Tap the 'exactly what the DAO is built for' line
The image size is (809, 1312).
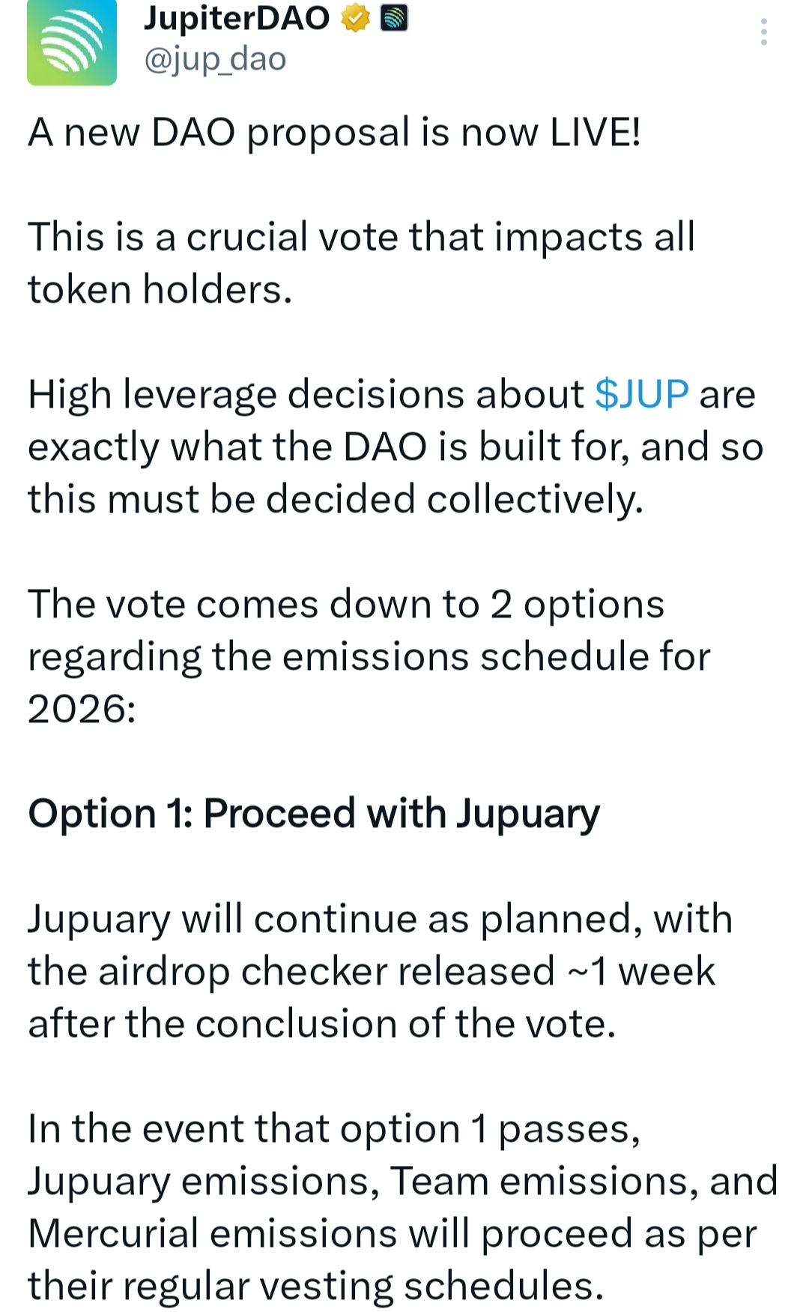(395, 447)
